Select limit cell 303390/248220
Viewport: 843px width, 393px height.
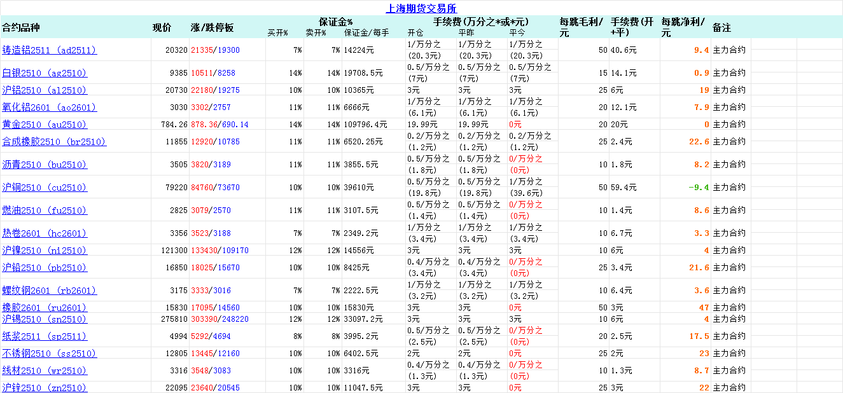point(219,319)
